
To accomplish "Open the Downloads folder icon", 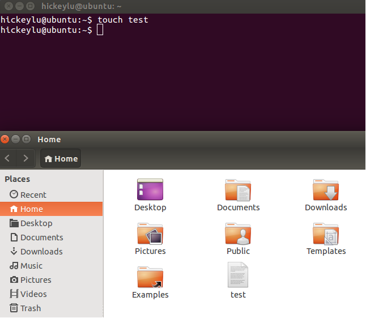I will pyautogui.click(x=326, y=190).
